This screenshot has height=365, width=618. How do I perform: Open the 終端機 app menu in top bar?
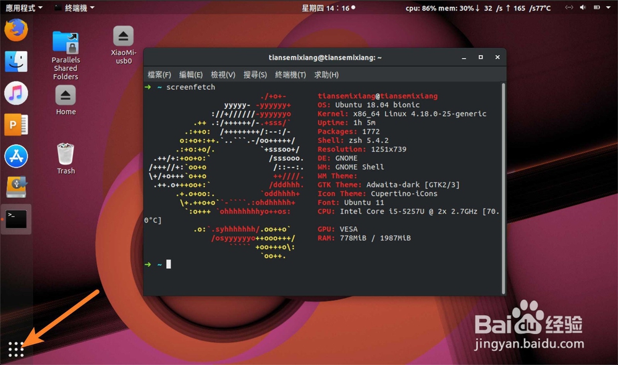(75, 8)
